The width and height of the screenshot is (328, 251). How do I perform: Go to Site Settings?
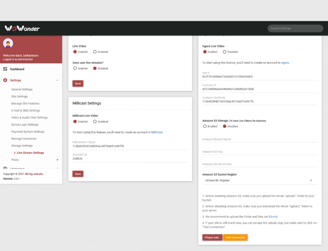19,96
